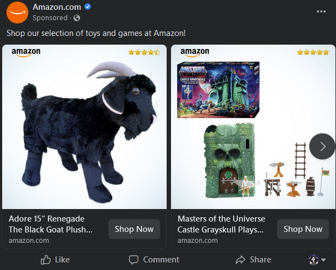The width and height of the screenshot is (336, 270).
Task: Click the Share arrow icon
Action: tap(240, 260)
